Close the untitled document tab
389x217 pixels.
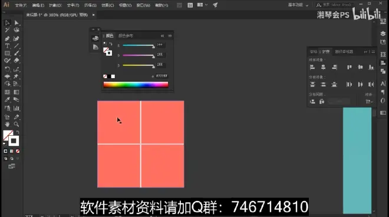click(94, 15)
